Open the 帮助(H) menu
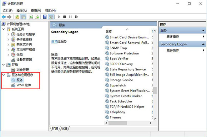Image resolution: width=207 pixels, height=137 pixels. pyautogui.click(x=50, y=11)
